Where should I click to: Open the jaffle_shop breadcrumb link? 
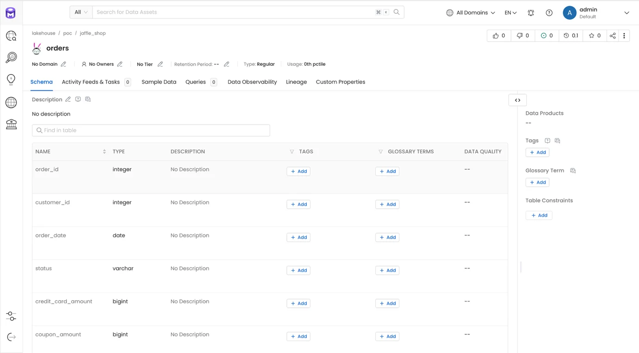pyautogui.click(x=93, y=33)
